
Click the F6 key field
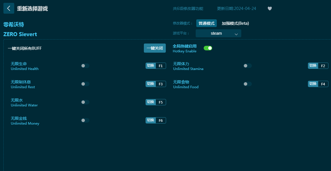[161, 120]
